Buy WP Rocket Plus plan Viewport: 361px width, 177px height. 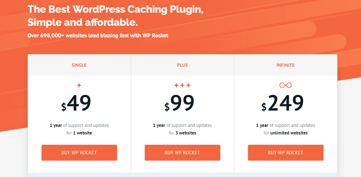click(183, 153)
